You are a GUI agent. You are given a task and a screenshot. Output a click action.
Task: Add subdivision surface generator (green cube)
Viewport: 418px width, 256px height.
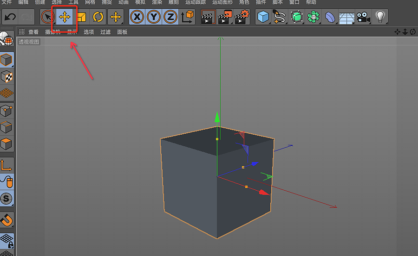coord(296,17)
